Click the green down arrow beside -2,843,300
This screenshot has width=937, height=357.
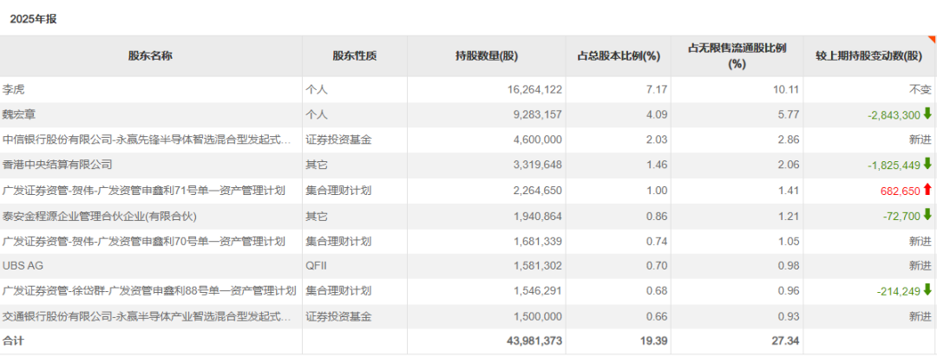(x=927, y=114)
